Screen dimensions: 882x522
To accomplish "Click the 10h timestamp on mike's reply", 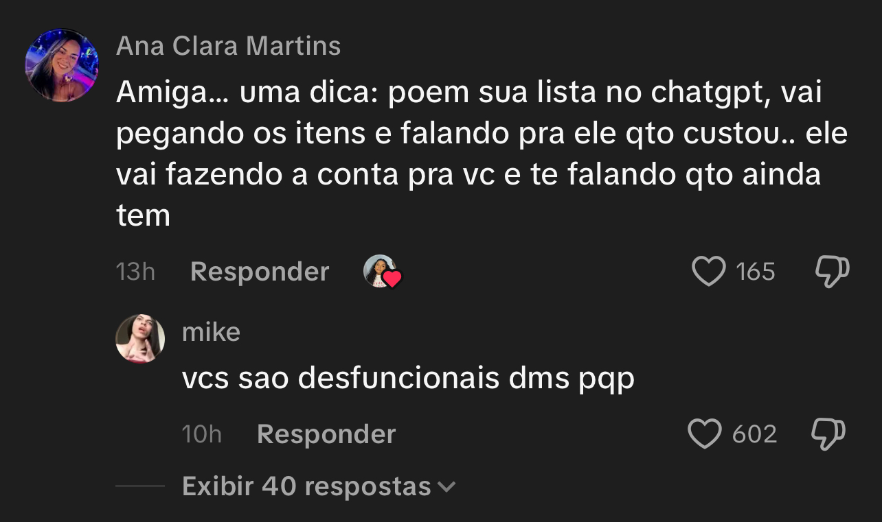I will pyautogui.click(x=202, y=434).
